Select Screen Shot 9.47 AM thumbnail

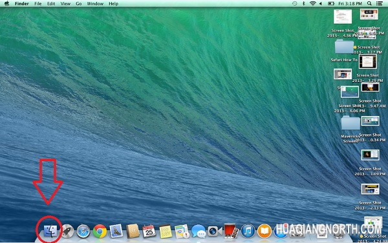point(370,87)
